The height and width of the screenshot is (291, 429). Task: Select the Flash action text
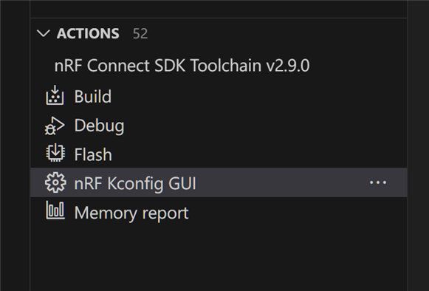click(x=93, y=154)
